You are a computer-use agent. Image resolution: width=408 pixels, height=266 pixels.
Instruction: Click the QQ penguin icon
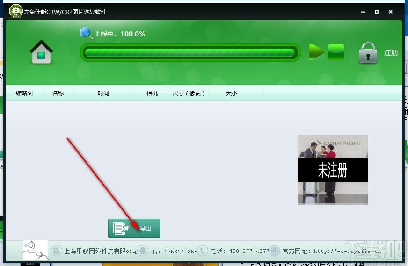point(143,251)
